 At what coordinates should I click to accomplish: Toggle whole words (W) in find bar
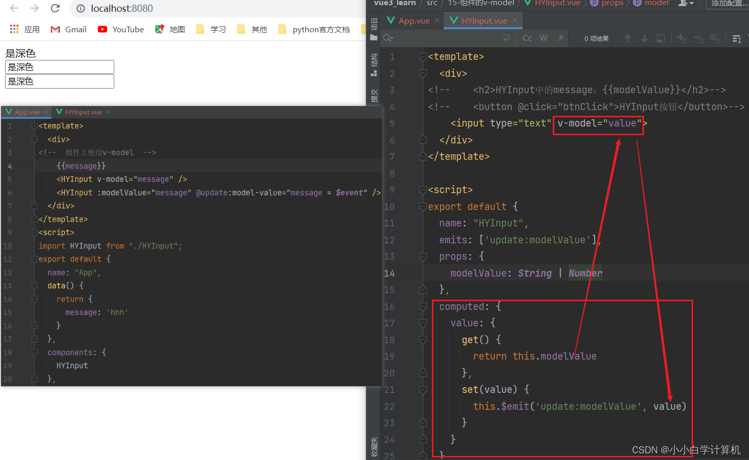[x=544, y=38]
